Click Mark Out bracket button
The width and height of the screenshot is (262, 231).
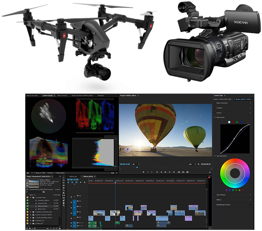coord(152,172)
